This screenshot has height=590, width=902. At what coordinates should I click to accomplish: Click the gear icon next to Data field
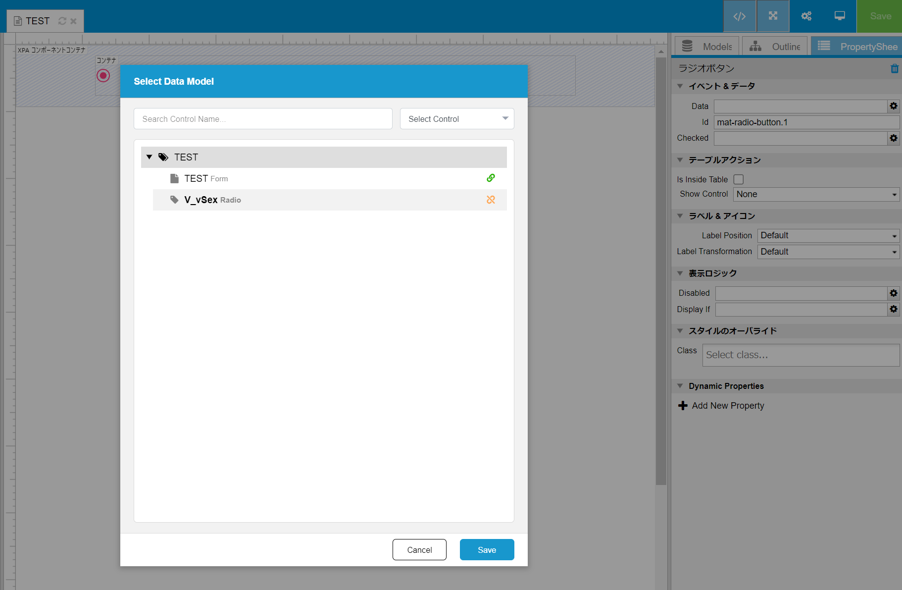[894, 106]
